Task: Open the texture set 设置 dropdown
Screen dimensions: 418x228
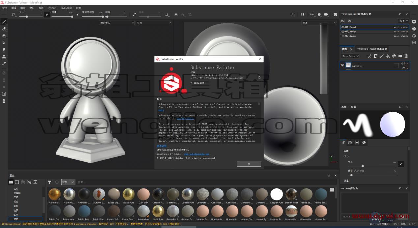Action: pos(404,21)
